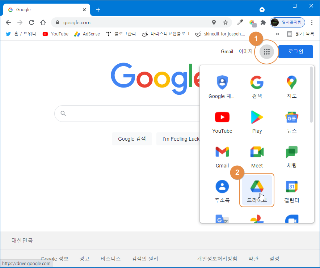Click I'm Feeling Lucky button
The width and height of the screenshot is (320, 268).
(178, 139)
